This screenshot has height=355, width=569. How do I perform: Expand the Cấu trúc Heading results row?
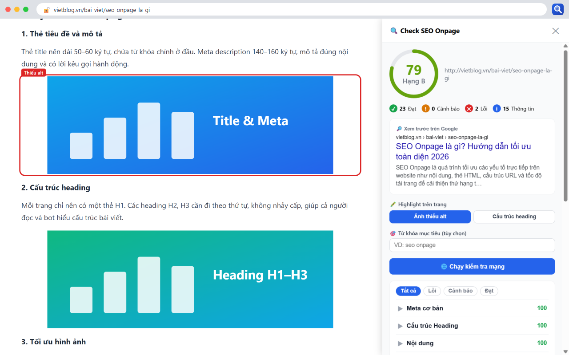click(x=472, y=326)
